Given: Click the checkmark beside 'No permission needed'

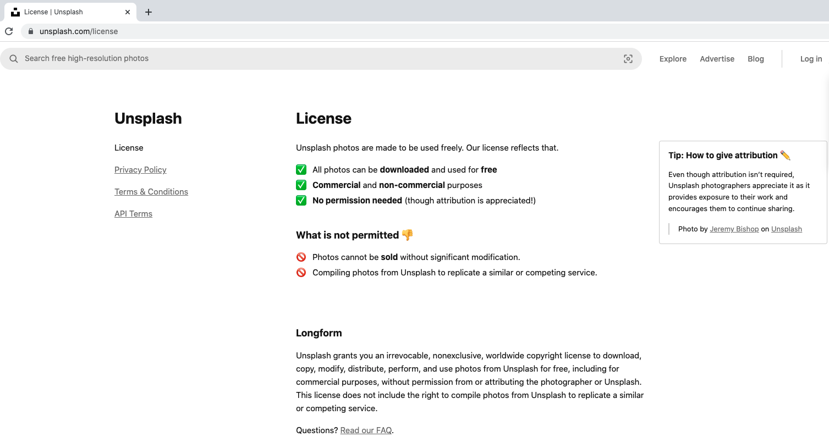Looking at the screenshot, I should pyautogui.click(x=301, y=201).
